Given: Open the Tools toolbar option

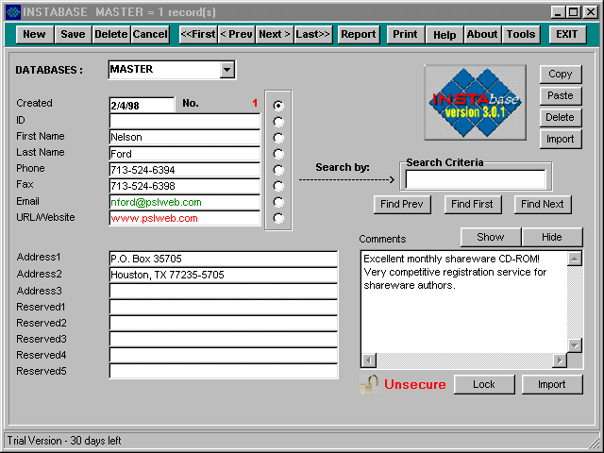Looking at the screenshot, I should click(520, 34).
